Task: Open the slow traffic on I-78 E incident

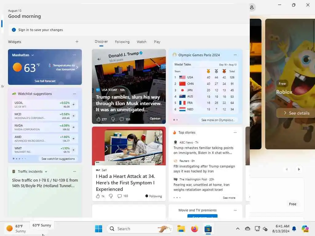Action: (45, 183)
